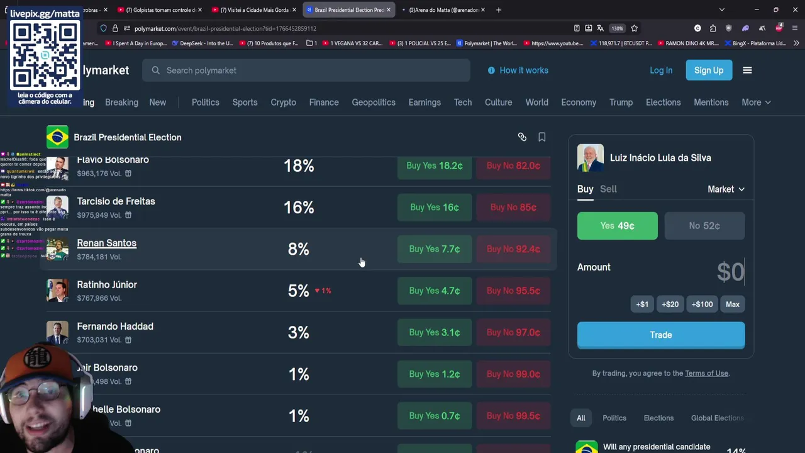
Task: Switch to Buy mode
Action: [585, 189]
